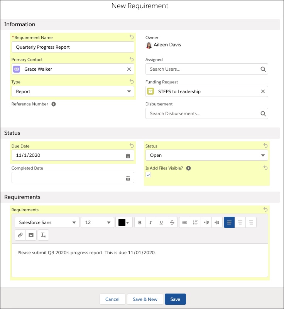This screenshot has height=309, width=284.
Task: Click search icon in Assigned field
Action: tap(263, 69)
